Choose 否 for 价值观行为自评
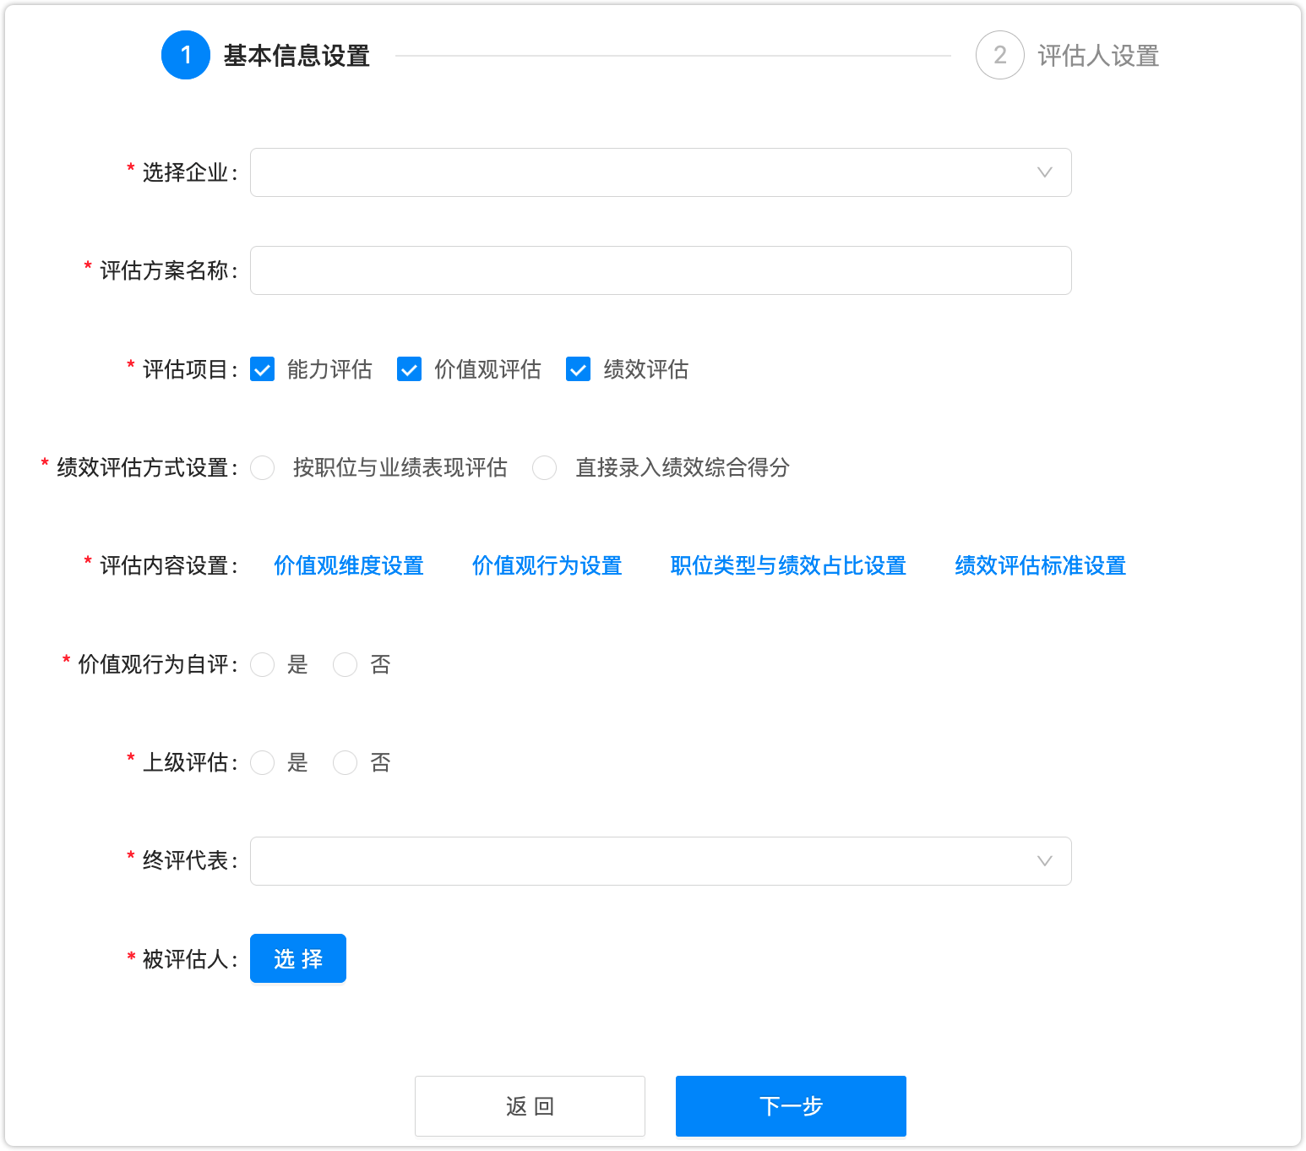Screen dimensions: 1306x1151 (x=346, y=665)
